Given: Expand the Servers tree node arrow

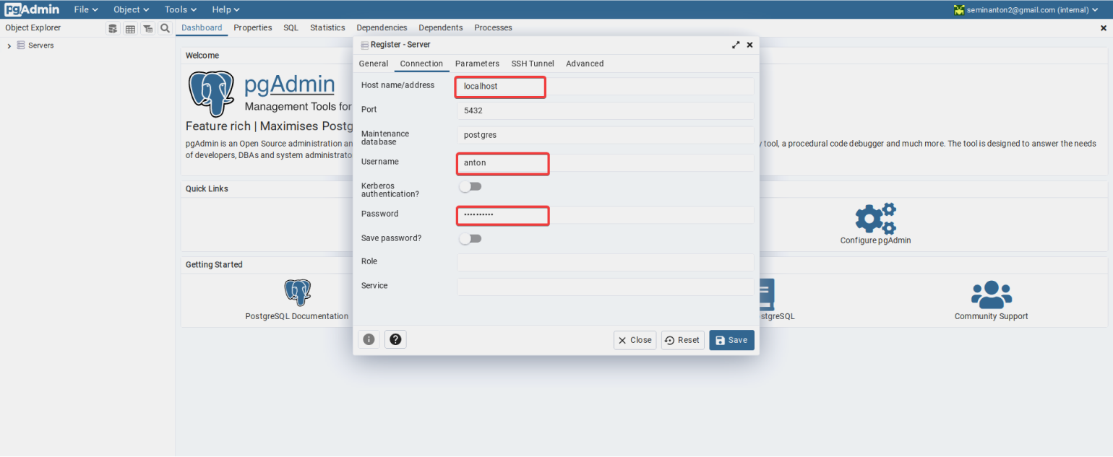Looking at the screenshot, I should [9, 46].
